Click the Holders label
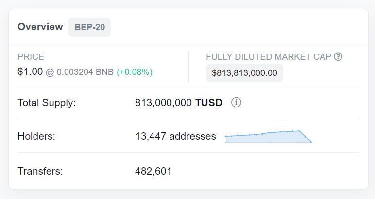Screen dimensions: 375x199 36,136
